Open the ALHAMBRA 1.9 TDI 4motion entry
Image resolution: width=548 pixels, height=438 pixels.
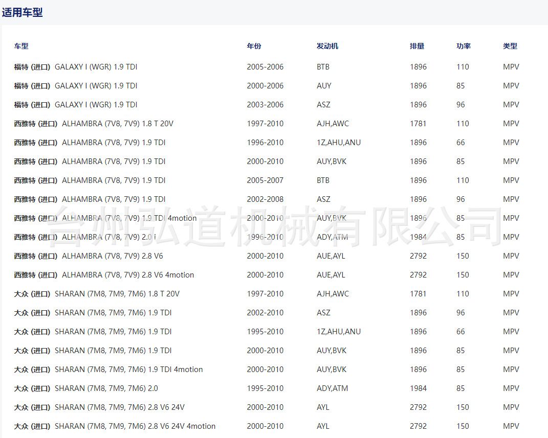coord(105,218)
